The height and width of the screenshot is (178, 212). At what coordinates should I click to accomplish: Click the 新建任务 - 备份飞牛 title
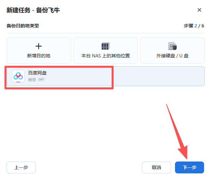[x=33, y=10]
